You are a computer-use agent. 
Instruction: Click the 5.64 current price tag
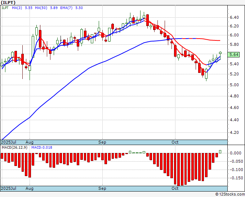234,54
